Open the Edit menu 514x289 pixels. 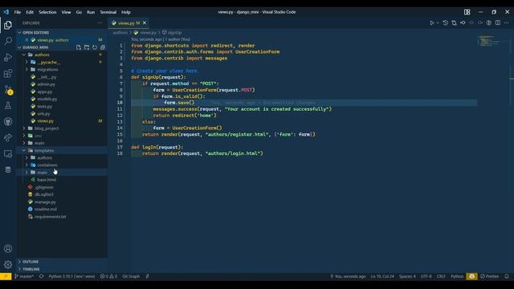click(x=30, y=12)
